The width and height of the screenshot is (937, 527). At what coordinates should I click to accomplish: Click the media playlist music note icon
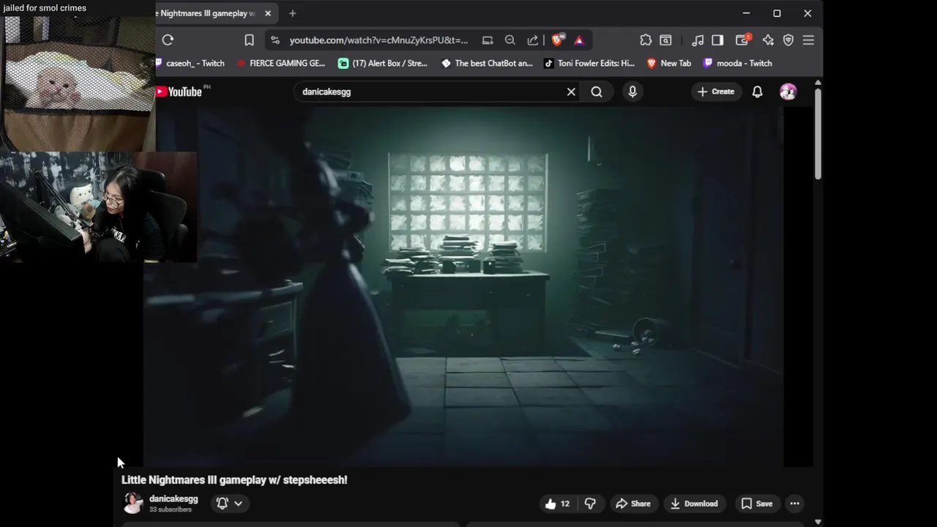(698, 40)
